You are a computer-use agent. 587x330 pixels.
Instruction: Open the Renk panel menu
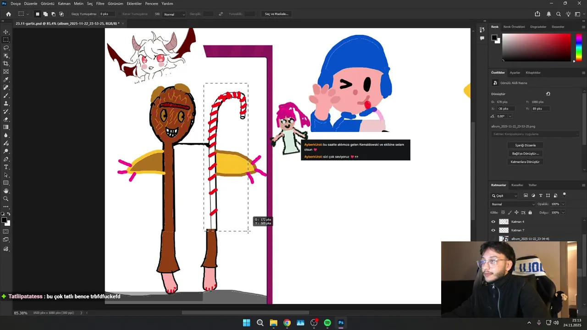tap(583, 27)
